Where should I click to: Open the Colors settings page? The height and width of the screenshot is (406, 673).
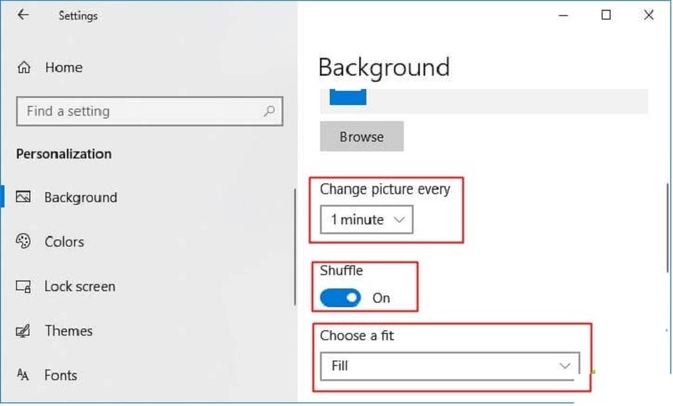[64, 242]
